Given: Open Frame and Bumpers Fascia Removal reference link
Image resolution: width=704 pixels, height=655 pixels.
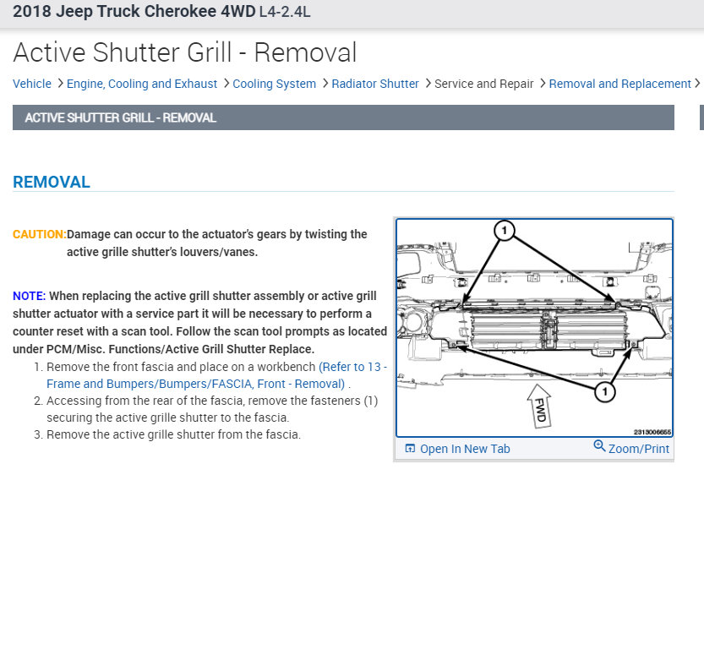Looking at the screenshot, I should (216, 375).
